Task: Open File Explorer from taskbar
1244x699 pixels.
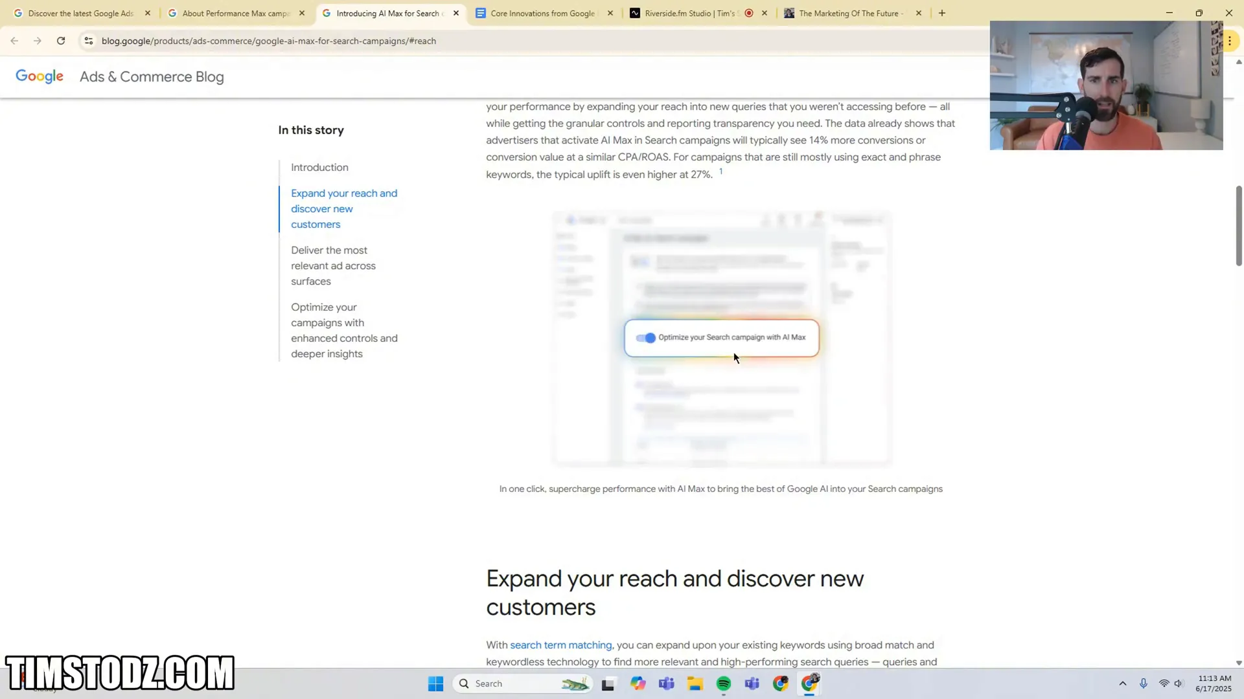Action: tap(695, 683)
